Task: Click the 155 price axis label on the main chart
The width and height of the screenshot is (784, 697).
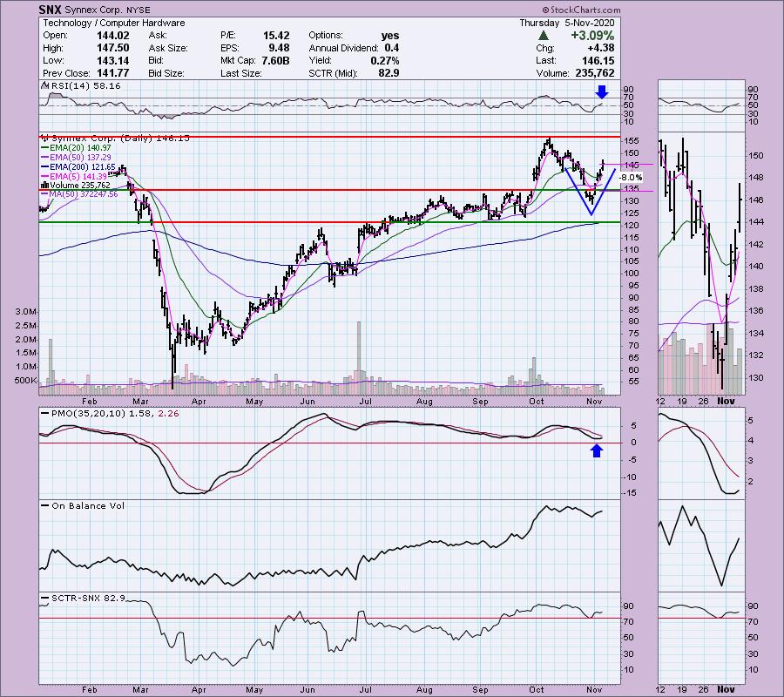Action: pos(632,141)
